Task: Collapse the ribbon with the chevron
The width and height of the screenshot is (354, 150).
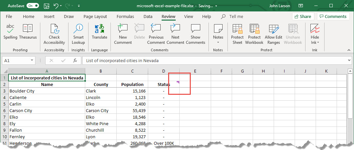Action: click(348, 50)
